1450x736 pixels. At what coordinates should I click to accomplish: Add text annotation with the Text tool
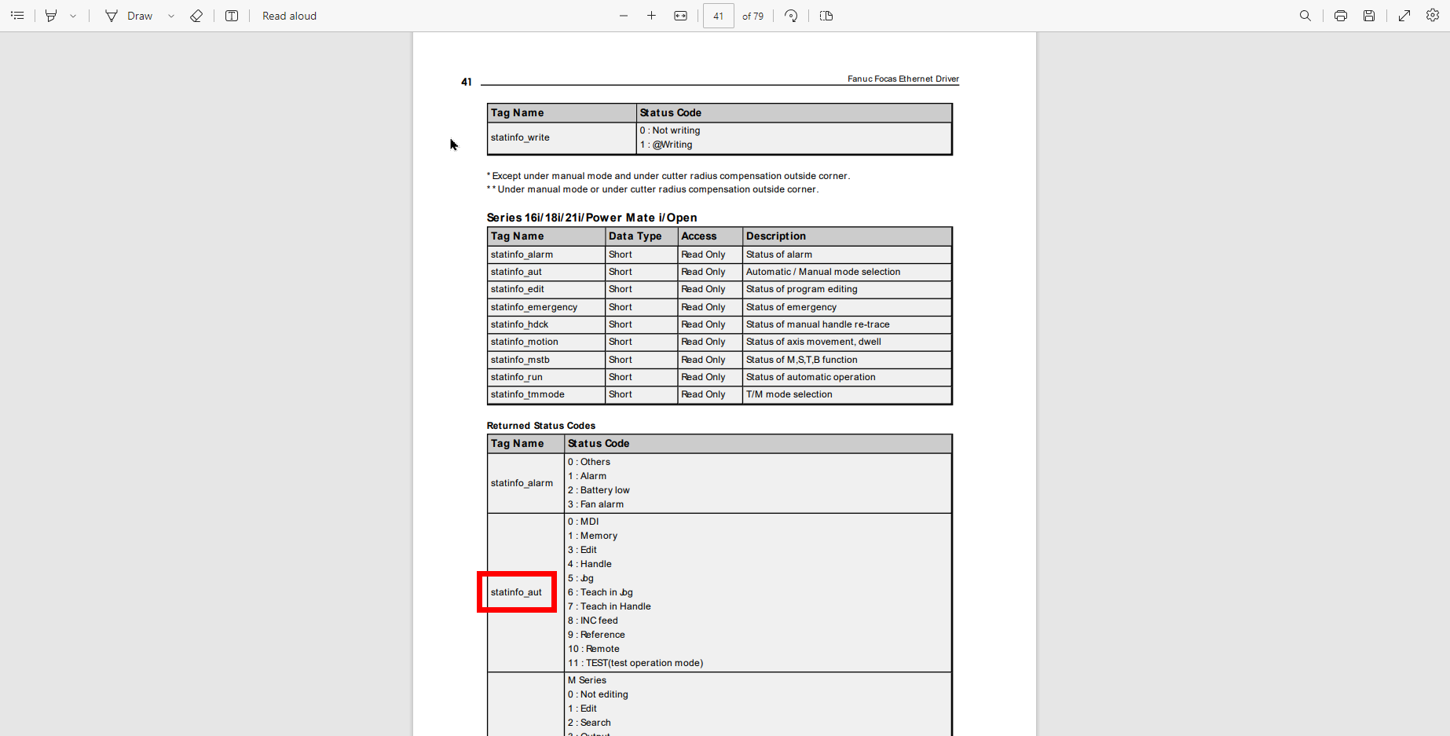coord(232,16)
